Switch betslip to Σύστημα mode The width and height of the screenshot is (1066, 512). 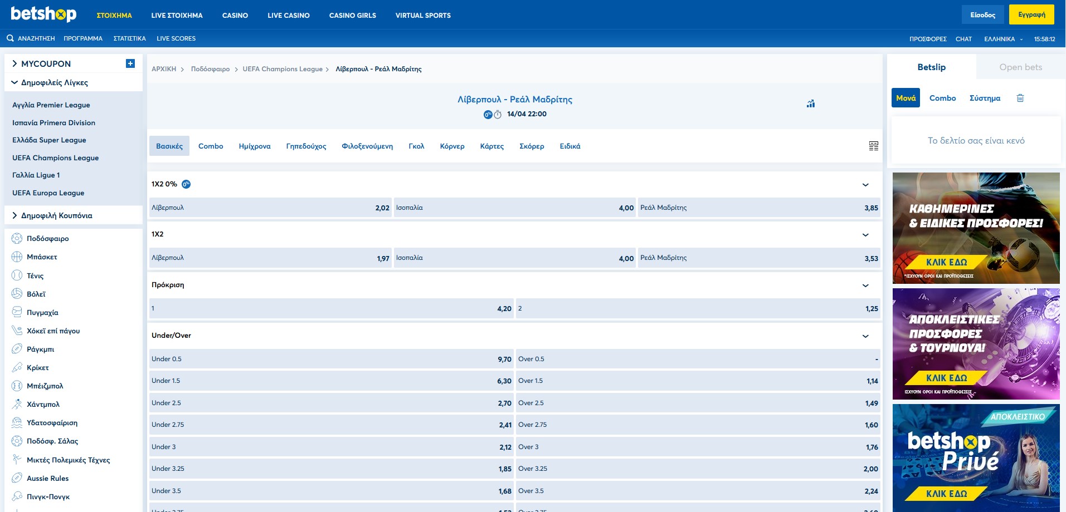coord(985,98)
